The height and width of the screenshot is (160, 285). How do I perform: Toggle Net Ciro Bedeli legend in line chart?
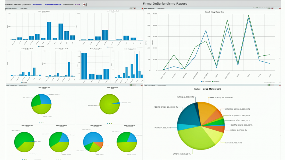(x=206, y=81)
